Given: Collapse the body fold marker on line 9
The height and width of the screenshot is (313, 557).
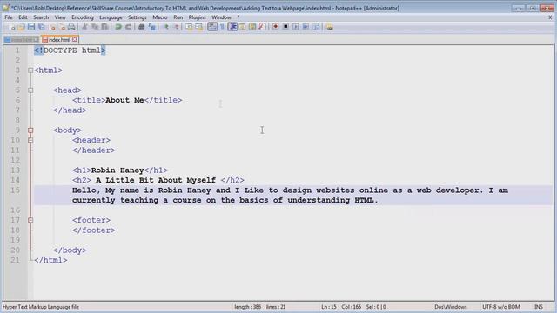Looking at the screenshot, I should (x=30, y=130).
